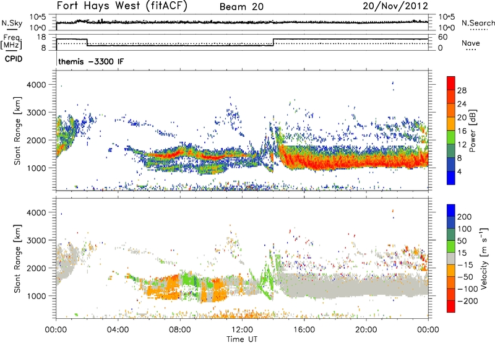Click the red bottom of the velocity colorbar
Viewport: 495px width, 343px height.
pyautogui.click(x=451, y=306)
